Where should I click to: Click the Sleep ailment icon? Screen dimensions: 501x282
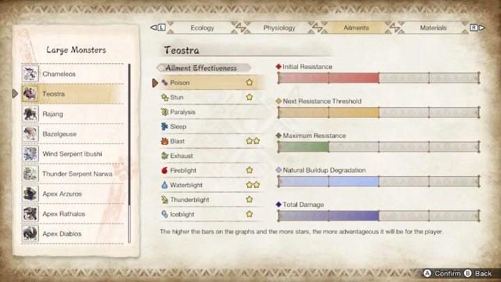pos(164,126)
